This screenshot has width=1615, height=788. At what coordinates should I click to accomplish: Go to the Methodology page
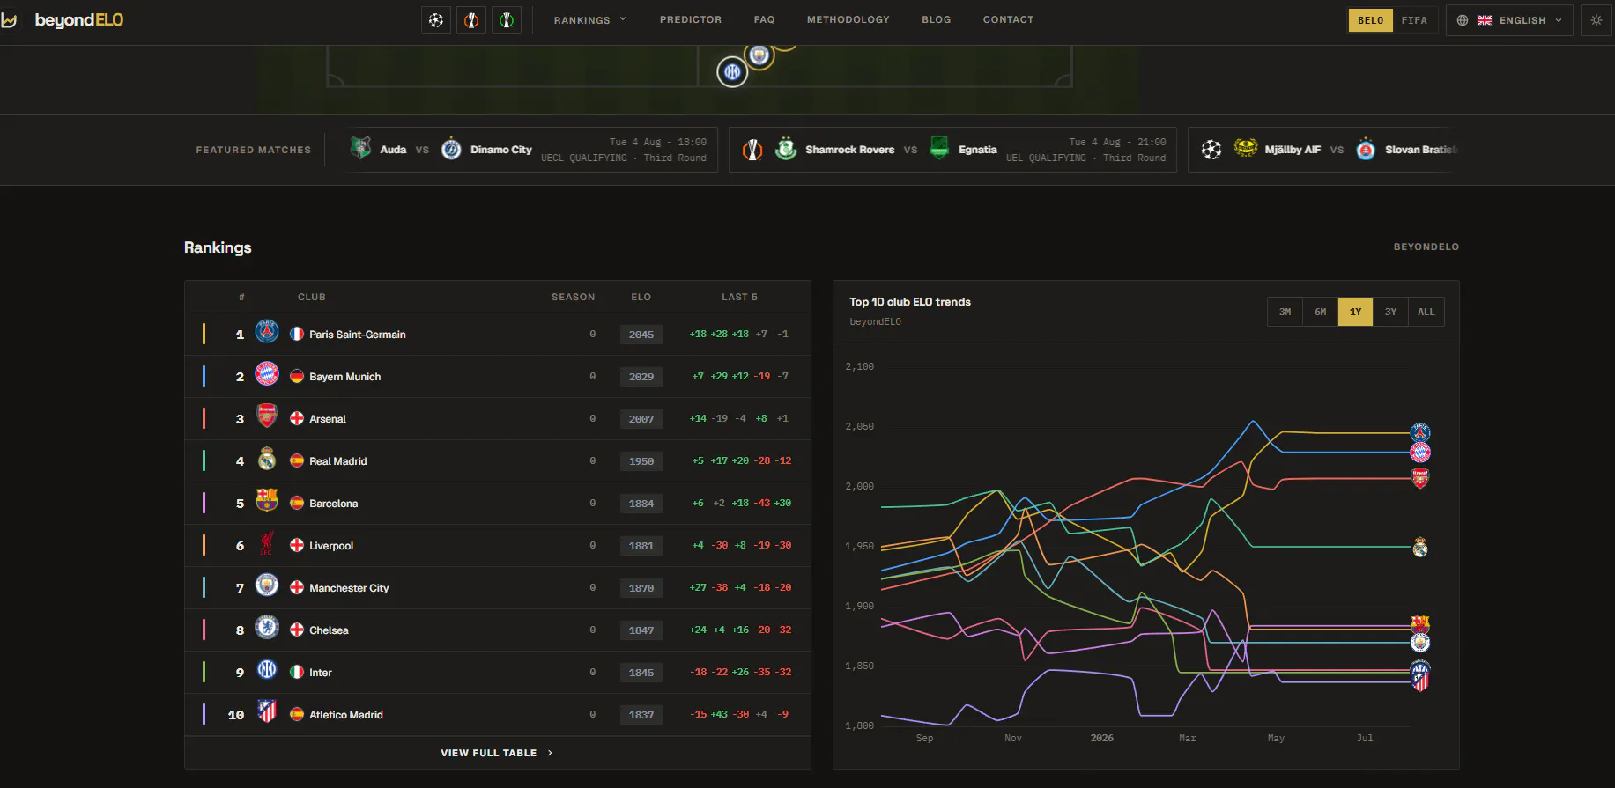click(x=848, y=19)
